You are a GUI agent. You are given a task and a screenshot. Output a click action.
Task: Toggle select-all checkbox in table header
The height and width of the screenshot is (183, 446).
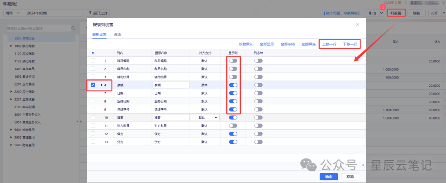coord(93,52)
